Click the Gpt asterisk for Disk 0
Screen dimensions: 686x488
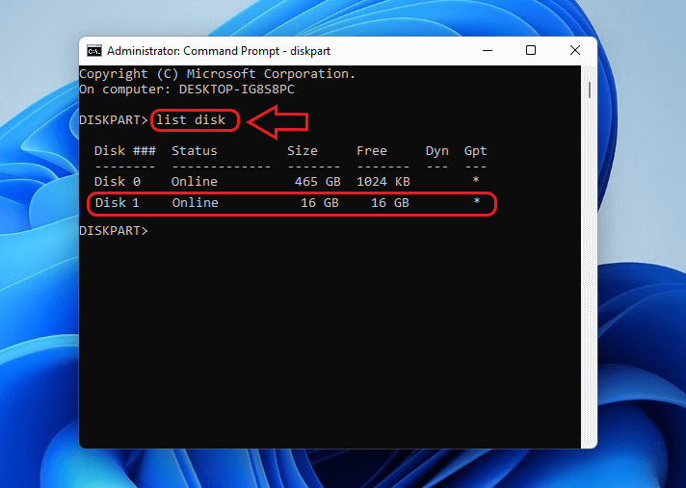476,180
